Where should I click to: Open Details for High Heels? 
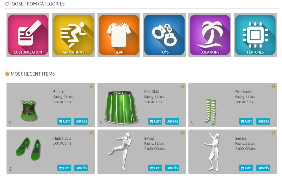pos(81,168)
